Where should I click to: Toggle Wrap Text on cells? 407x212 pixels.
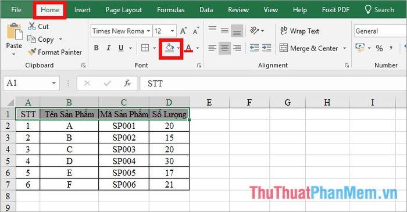coord(299,31)
